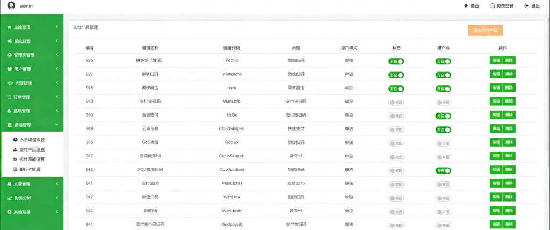Screen dimensions: 550x230
Task: Click 编辑 for channel 928 网银直连
Action: coord(495,88)
